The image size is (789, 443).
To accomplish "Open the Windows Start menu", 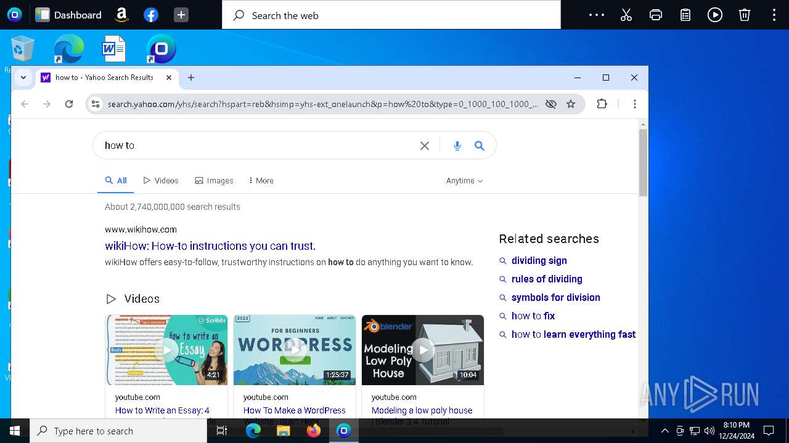I will tap(15, 431).
